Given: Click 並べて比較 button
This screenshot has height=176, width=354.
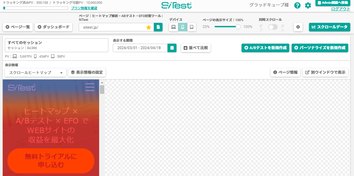Looking at the screenshot, I should pyautogui.click(x=196, y=48).
